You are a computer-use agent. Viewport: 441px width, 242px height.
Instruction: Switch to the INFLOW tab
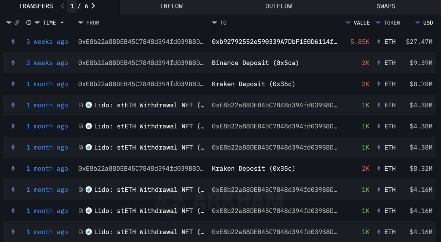click(x=171, y=6)
